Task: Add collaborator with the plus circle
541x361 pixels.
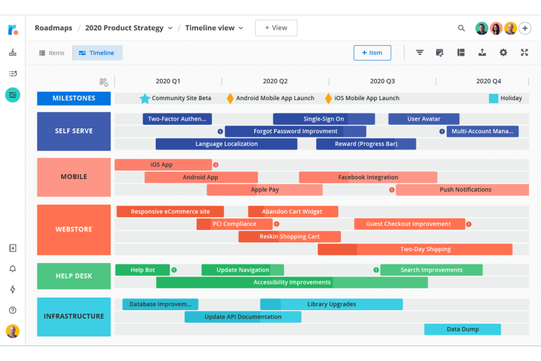Action: (525, 28)
